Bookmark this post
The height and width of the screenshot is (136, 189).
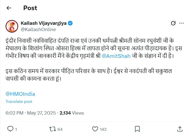(137, 129)
